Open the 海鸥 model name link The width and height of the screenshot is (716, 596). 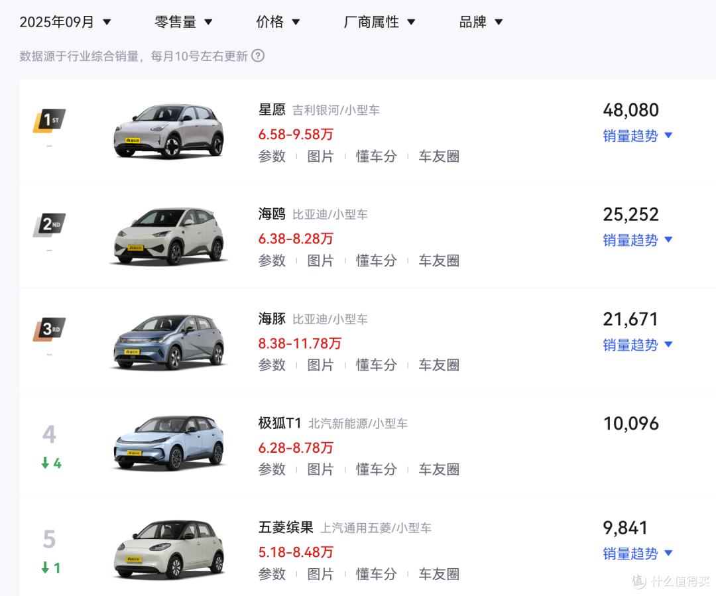tap(272, 213)
